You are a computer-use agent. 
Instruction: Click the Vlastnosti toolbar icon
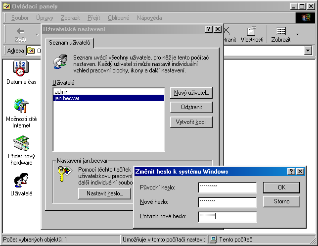(x=252, y=35)
